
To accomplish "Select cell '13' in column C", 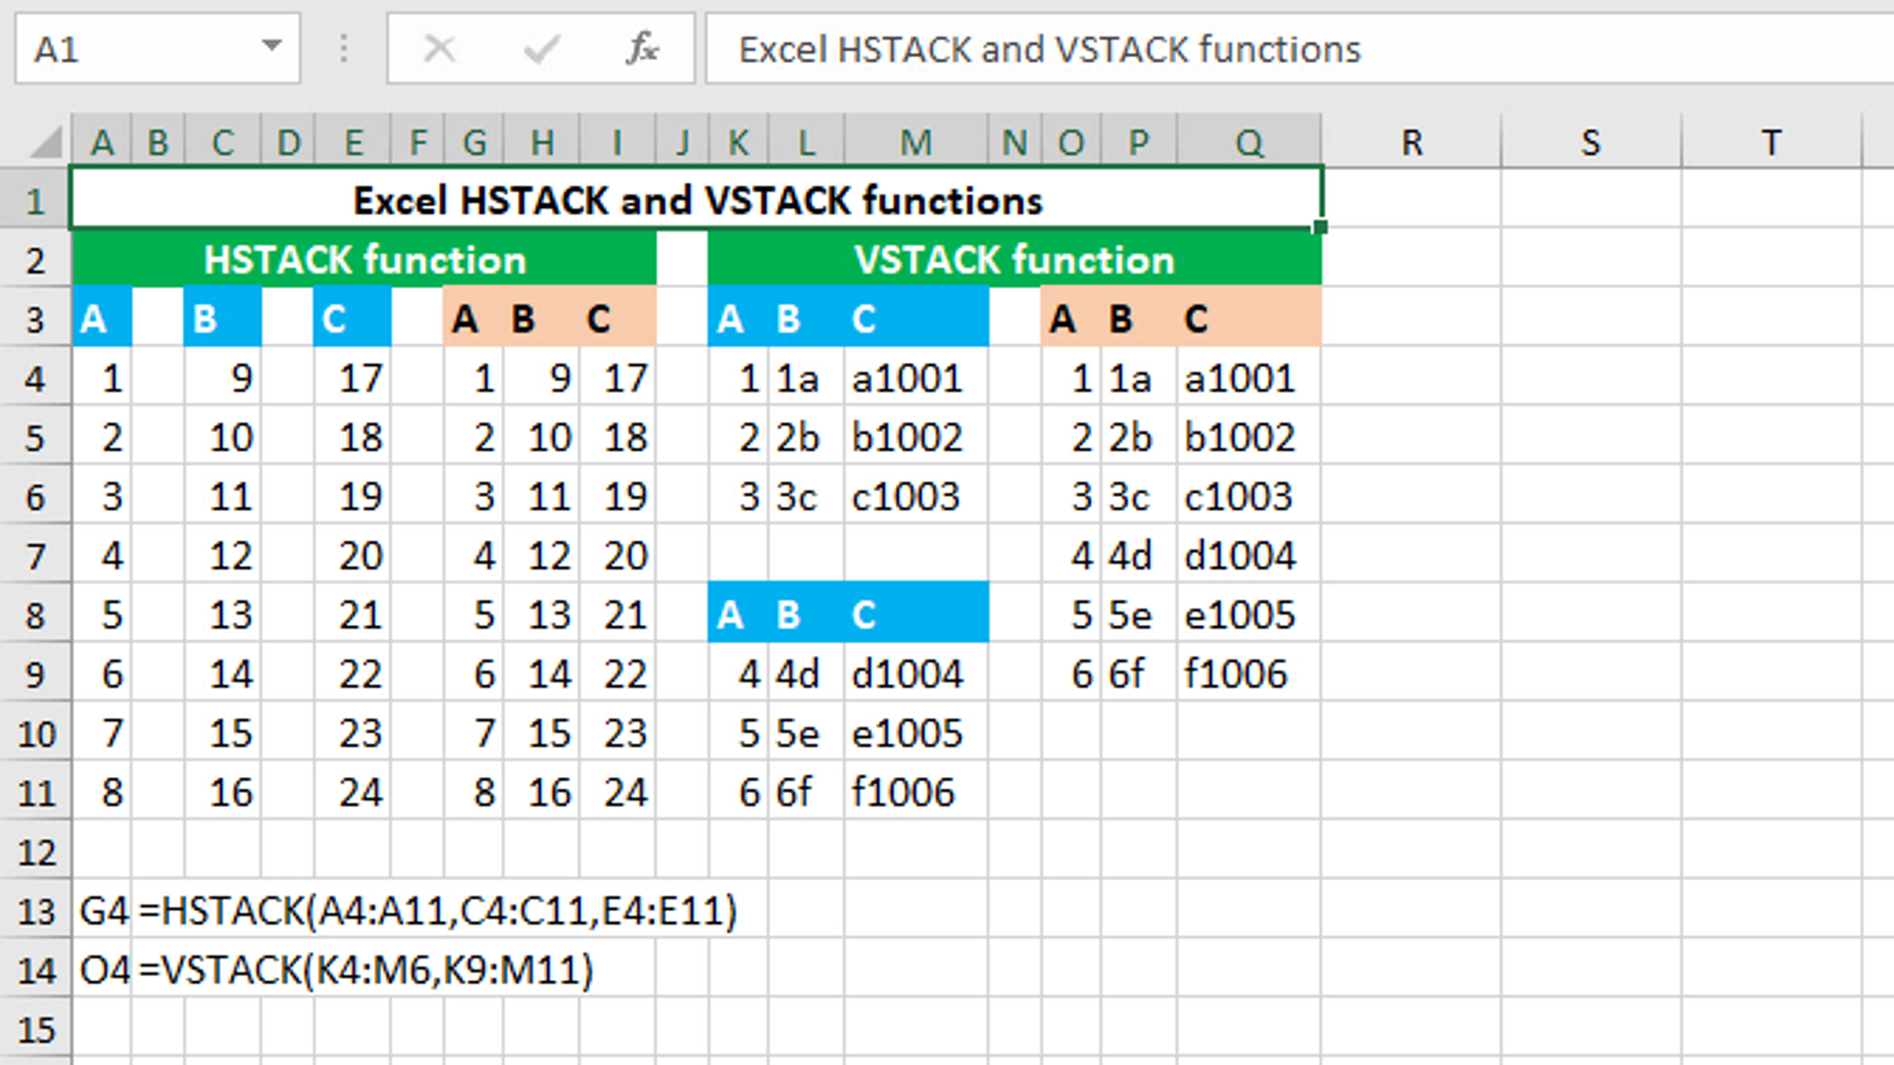I will 223,614.
